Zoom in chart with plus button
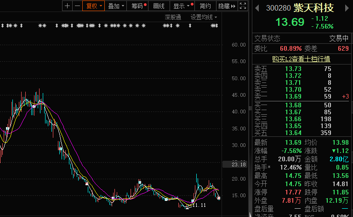The width and height of the screenshot is (353, 217). point(67,6)
